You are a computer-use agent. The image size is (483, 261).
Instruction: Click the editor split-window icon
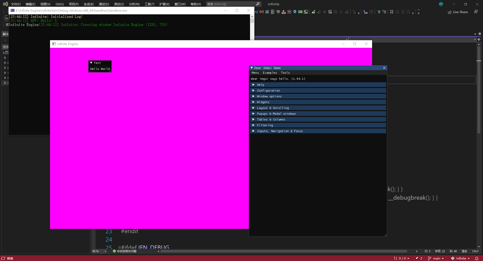tap(479, 39)
